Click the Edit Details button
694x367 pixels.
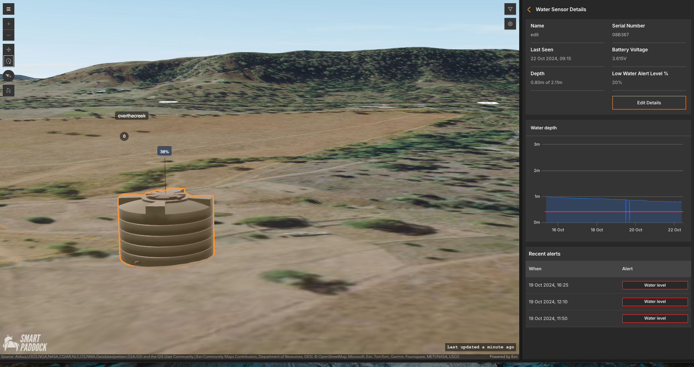click(x=649, y=103)
